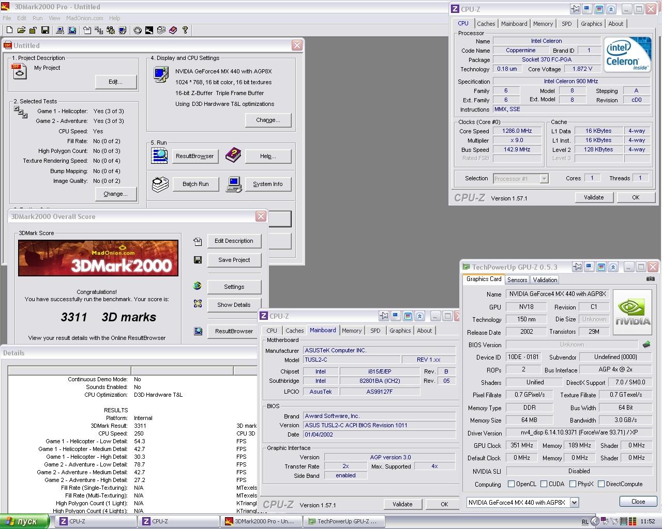Click the Start button on the taskbar
This screenshot has width=662, height=529.
(x=24, y=521)
